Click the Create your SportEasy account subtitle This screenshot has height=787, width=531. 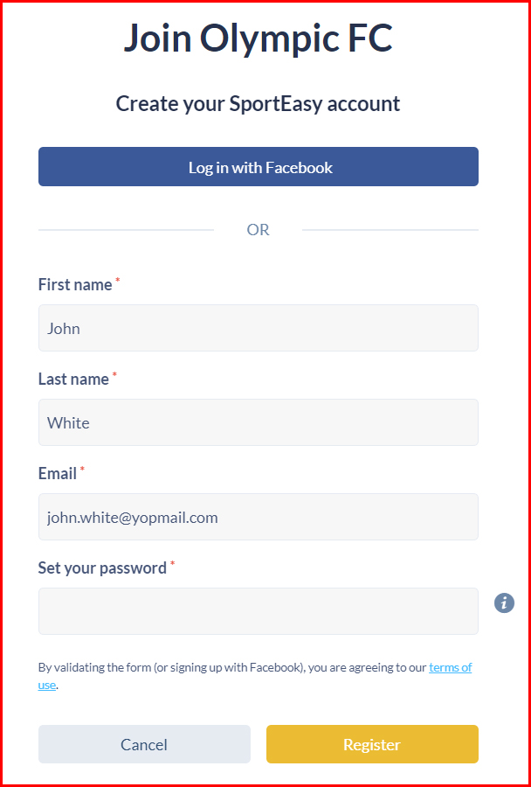tap(259, 104)
